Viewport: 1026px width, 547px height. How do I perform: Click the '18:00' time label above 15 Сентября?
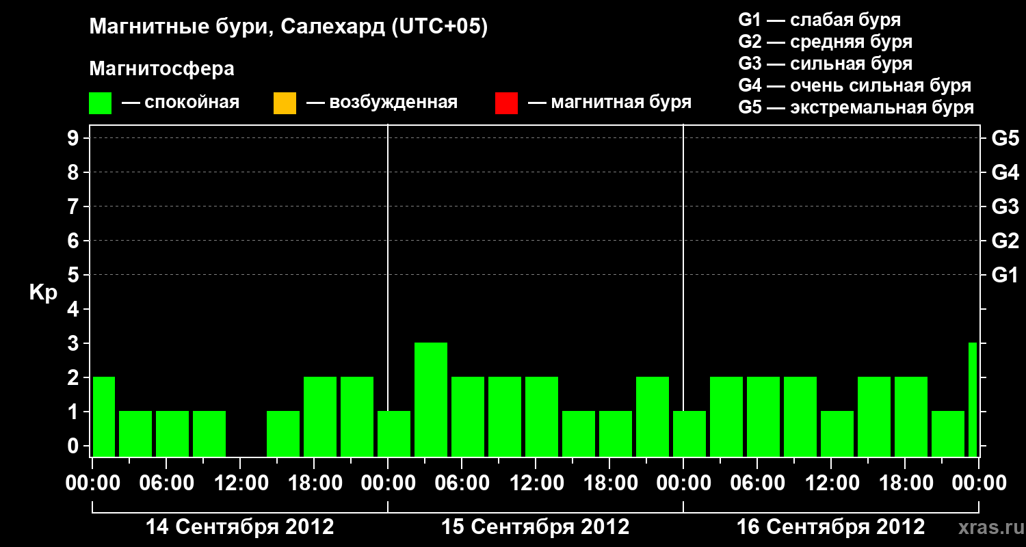(x=609, y=483)
